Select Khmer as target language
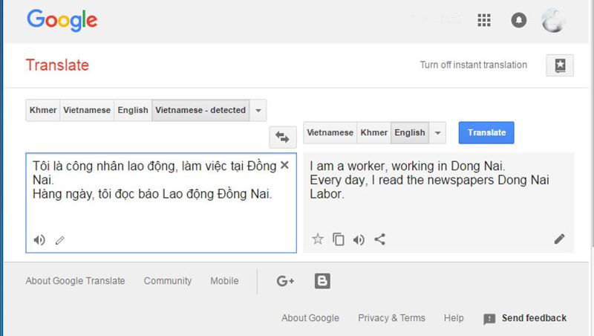The image size is (594, 336). point(374,133)
